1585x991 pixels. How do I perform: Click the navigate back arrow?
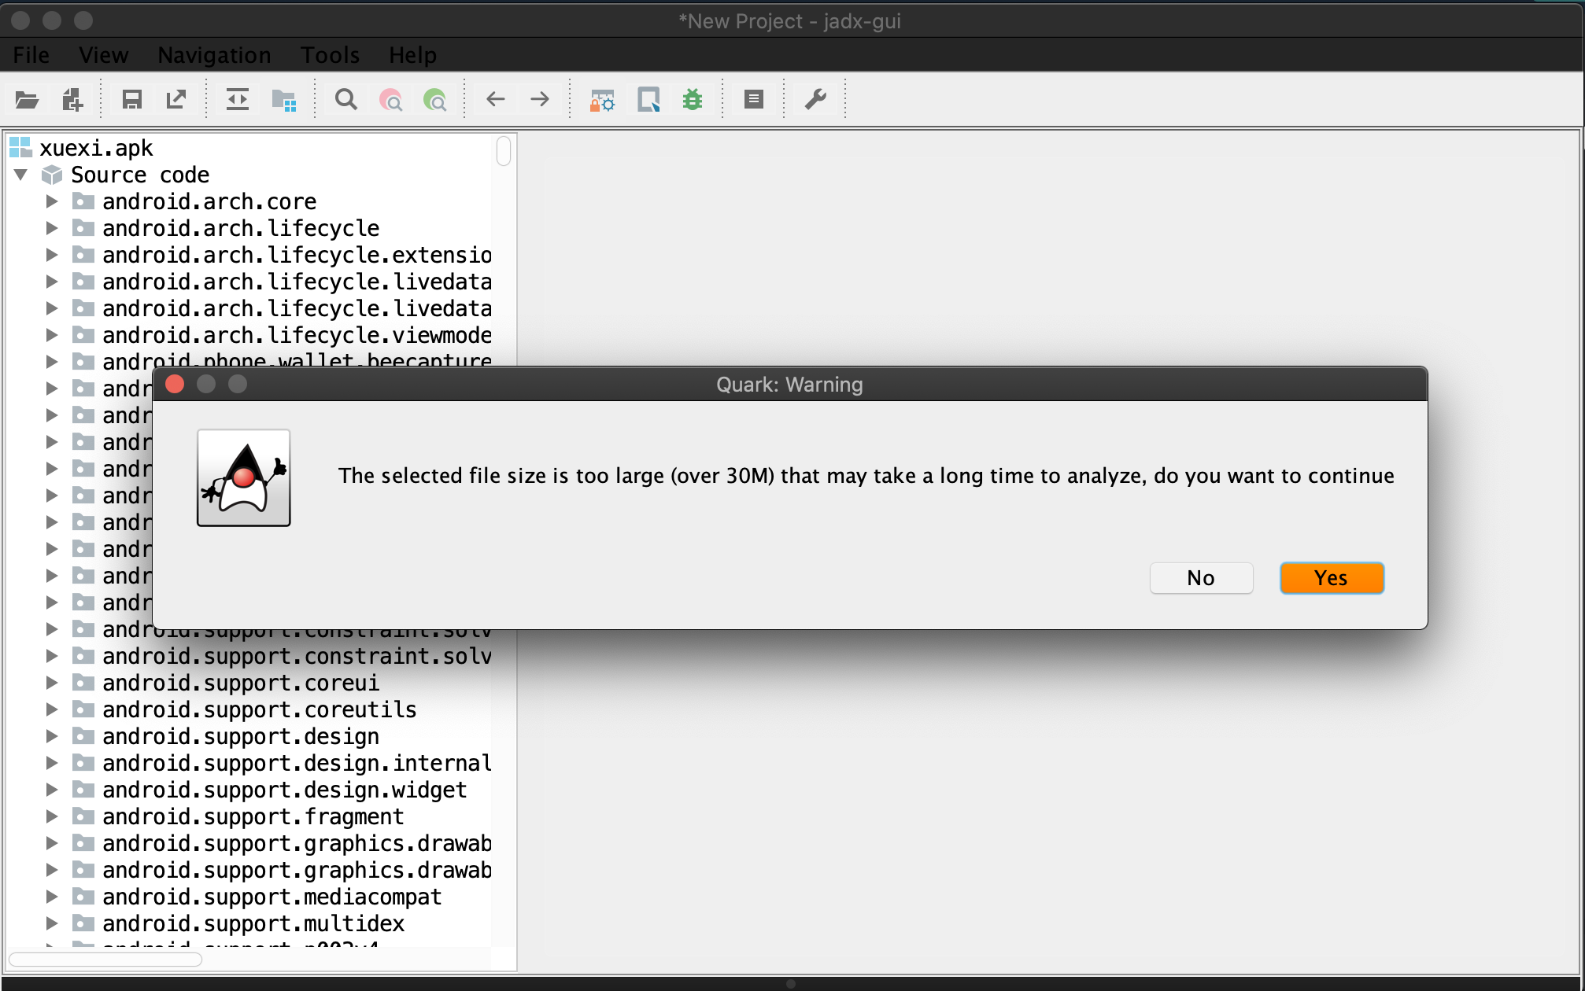click(495, 100)
